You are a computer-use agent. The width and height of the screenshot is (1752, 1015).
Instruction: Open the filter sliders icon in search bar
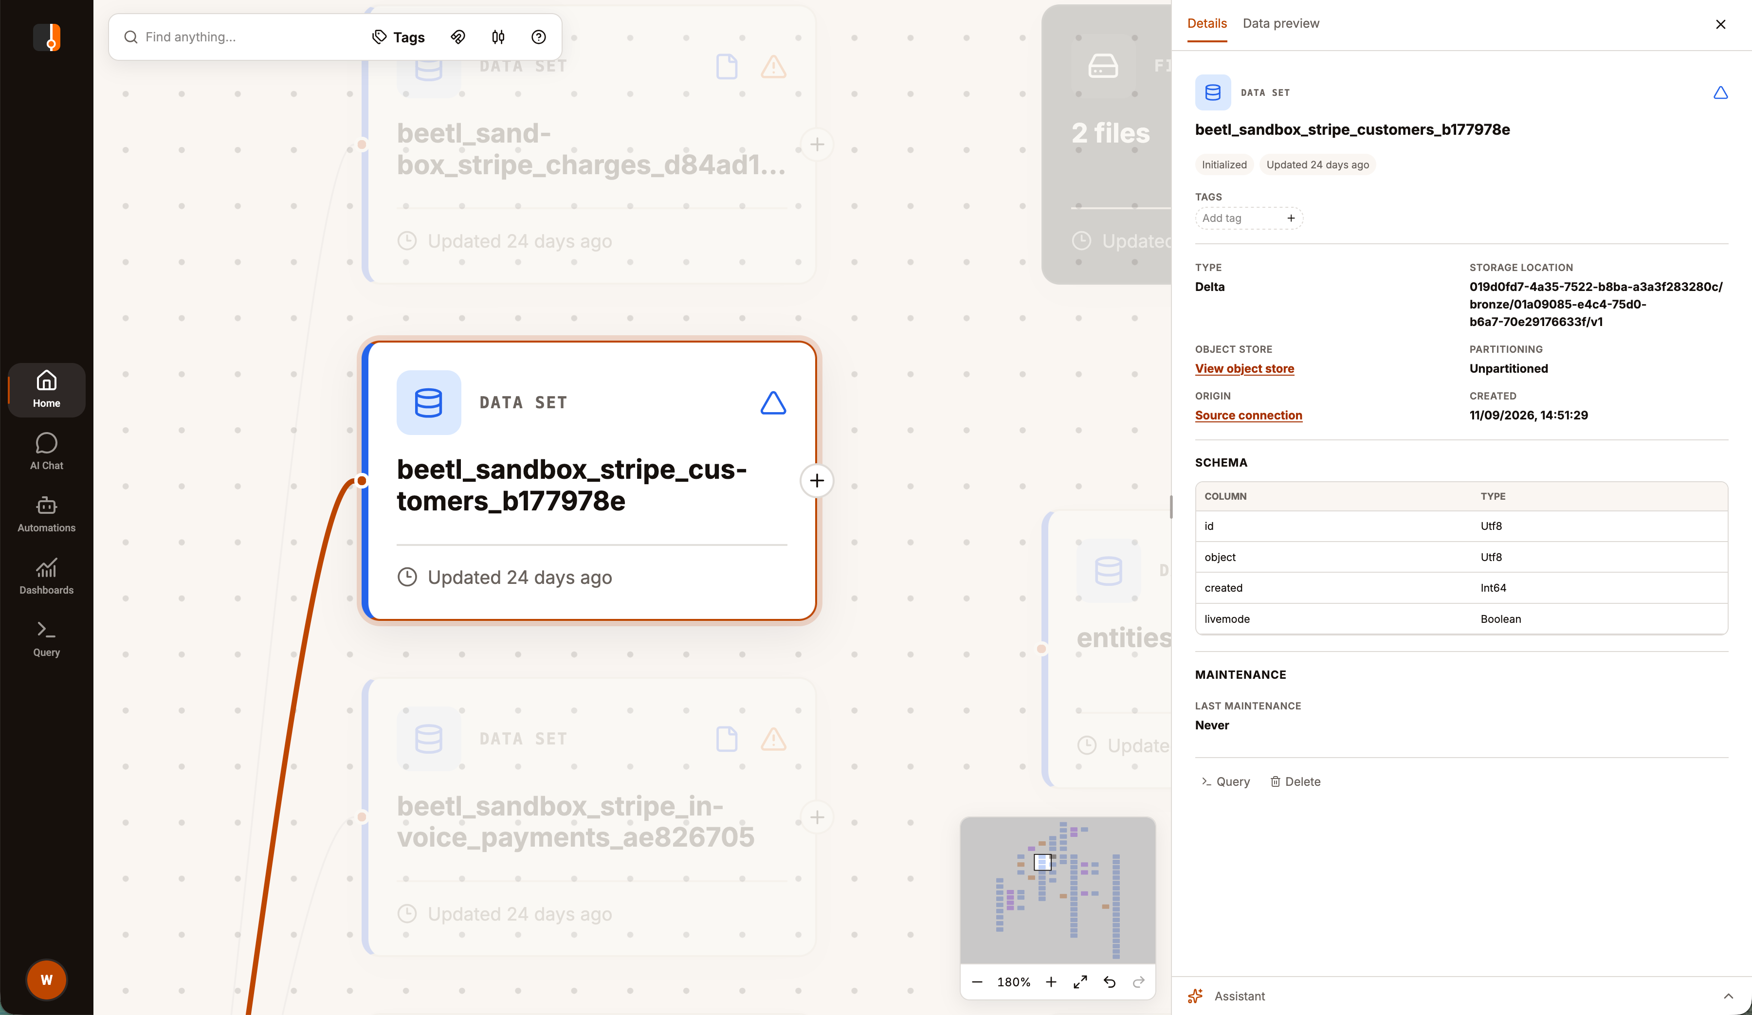(x=498, y=37)
